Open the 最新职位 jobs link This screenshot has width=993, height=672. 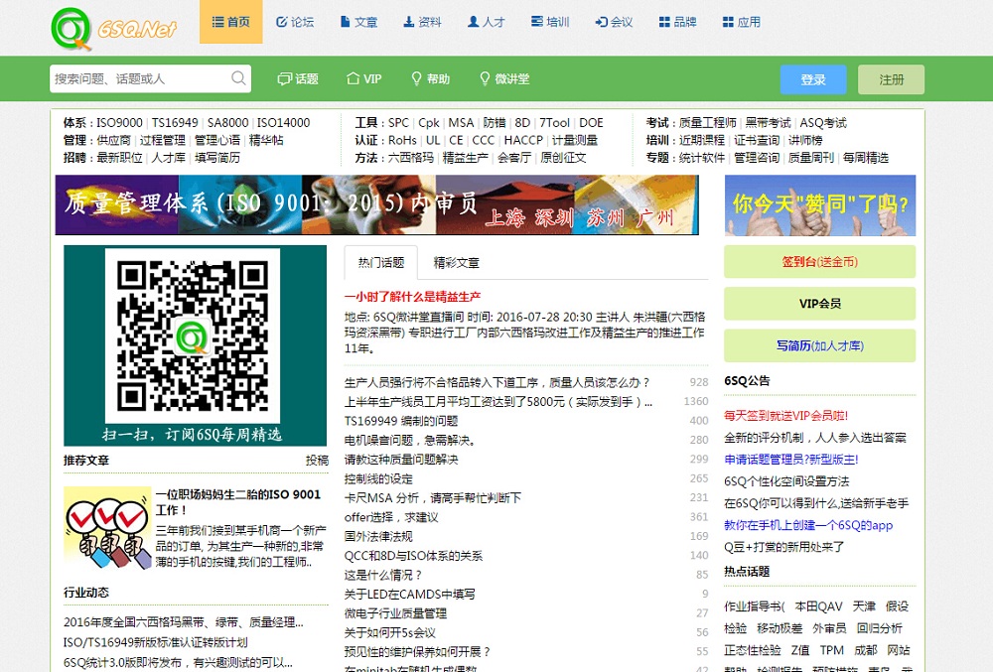(x=120, y=158)
